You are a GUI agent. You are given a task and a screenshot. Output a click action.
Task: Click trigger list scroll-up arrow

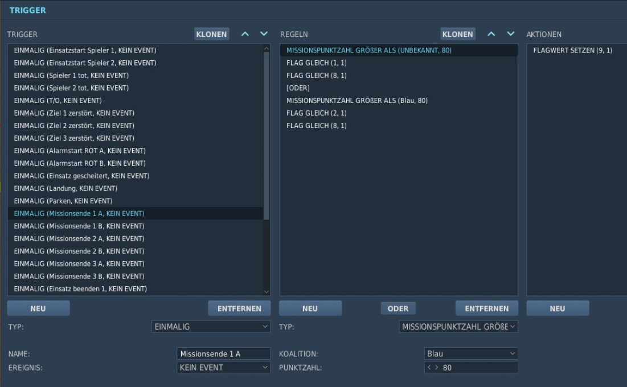click(x=267, y=48)
